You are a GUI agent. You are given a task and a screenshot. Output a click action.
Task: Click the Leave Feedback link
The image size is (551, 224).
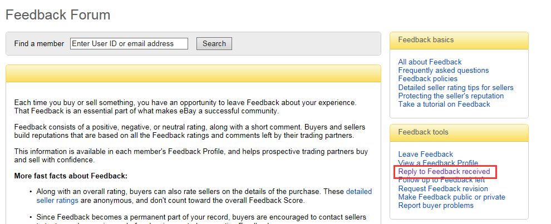tap(426, 154)
